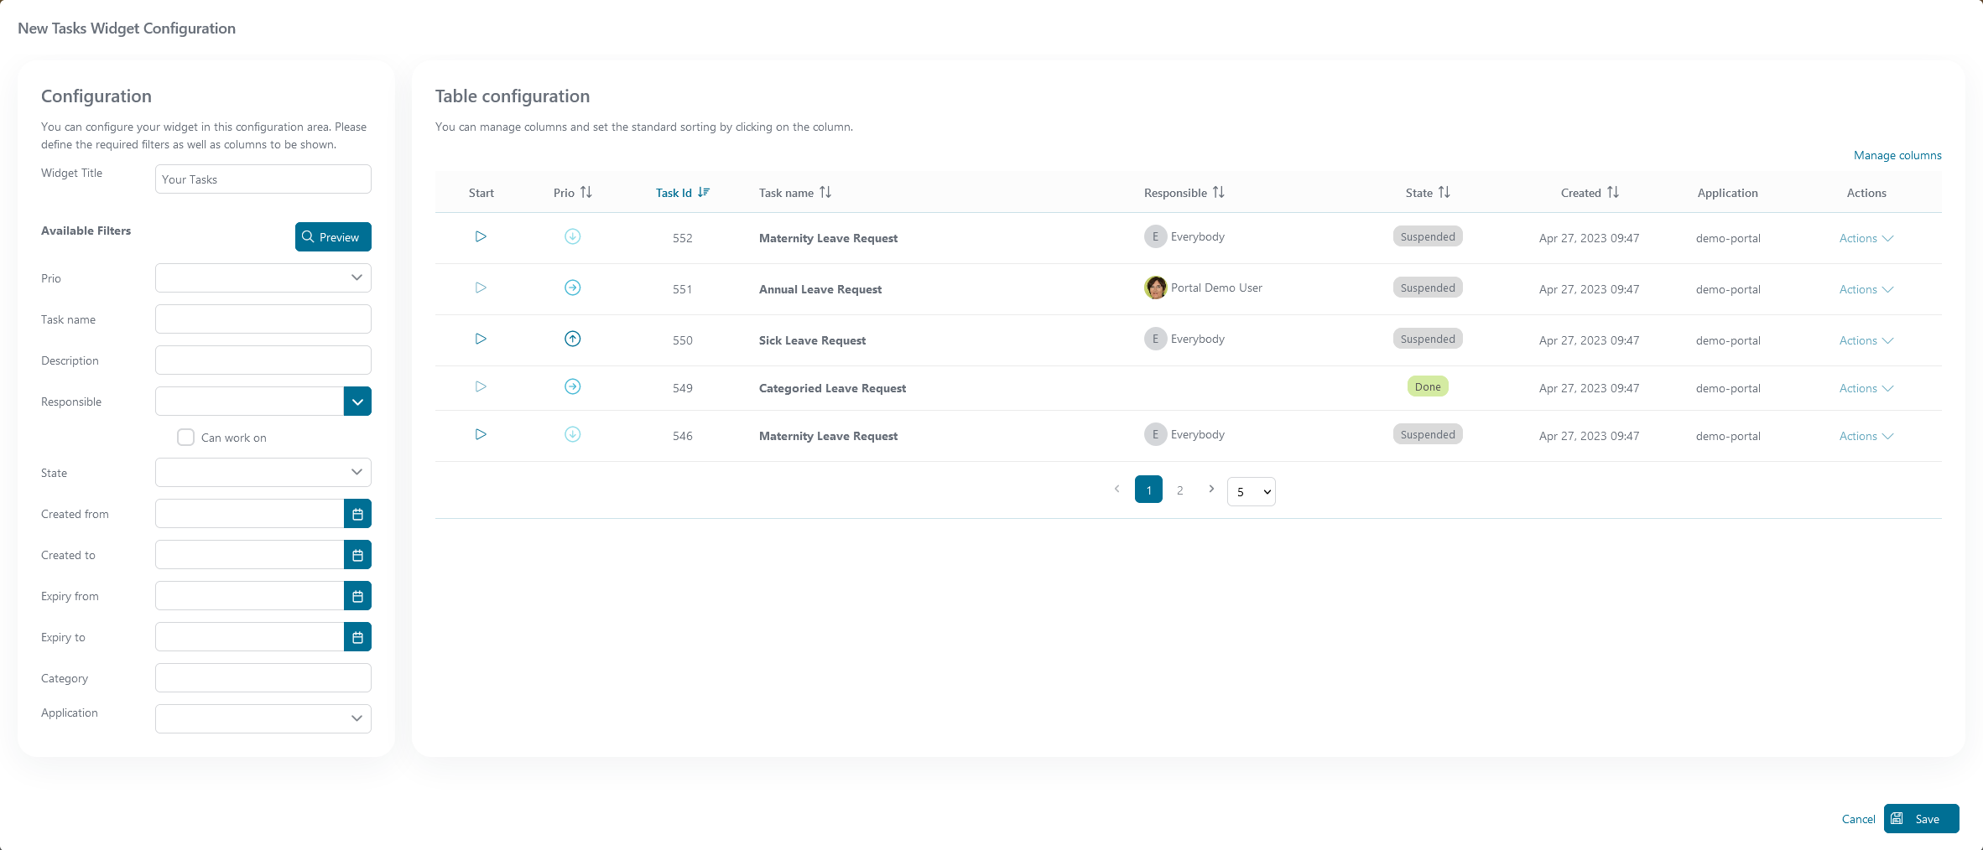Open the Prio filter dropdown
This screenshot has width=1983, height=850.
point(263,278)
